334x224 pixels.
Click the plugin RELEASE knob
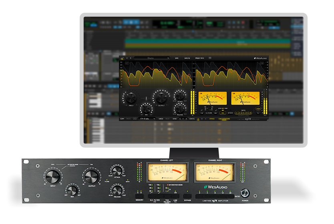click(x=180, y=109)
